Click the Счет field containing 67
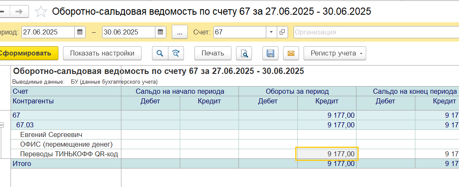 pyautogui.click(x=240, y=32)
